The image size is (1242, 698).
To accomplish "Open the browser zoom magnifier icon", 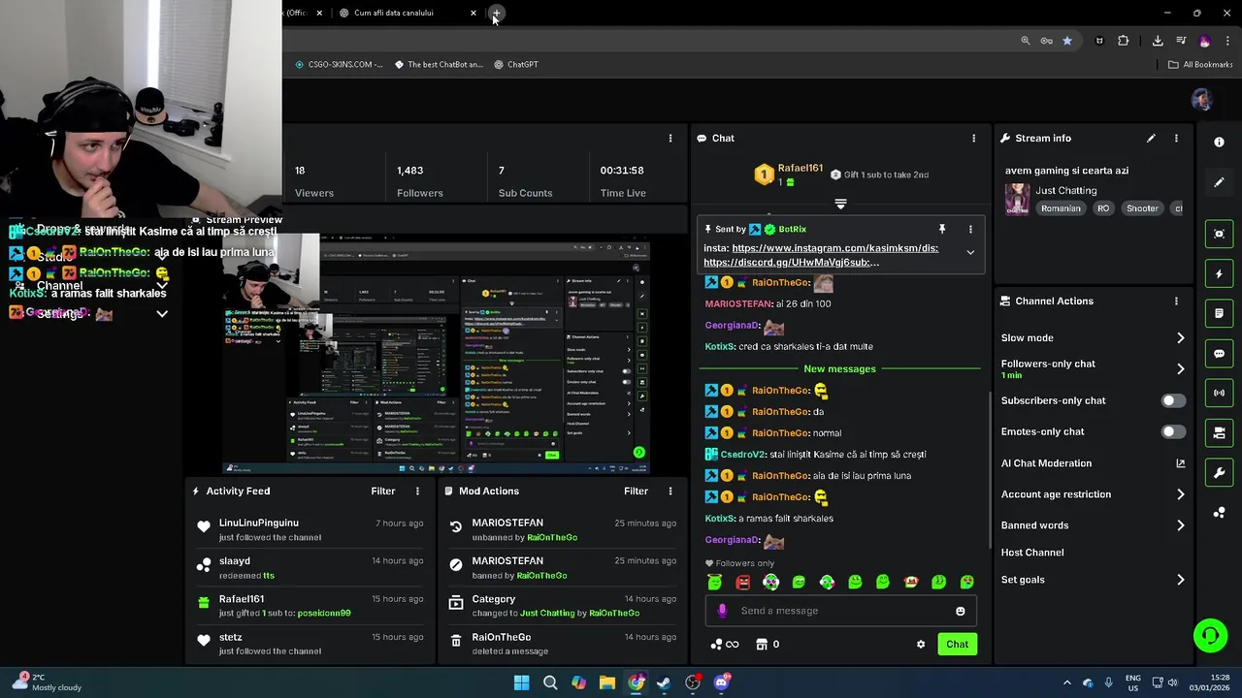I will pyautogui.click(x=1026, y=41).
